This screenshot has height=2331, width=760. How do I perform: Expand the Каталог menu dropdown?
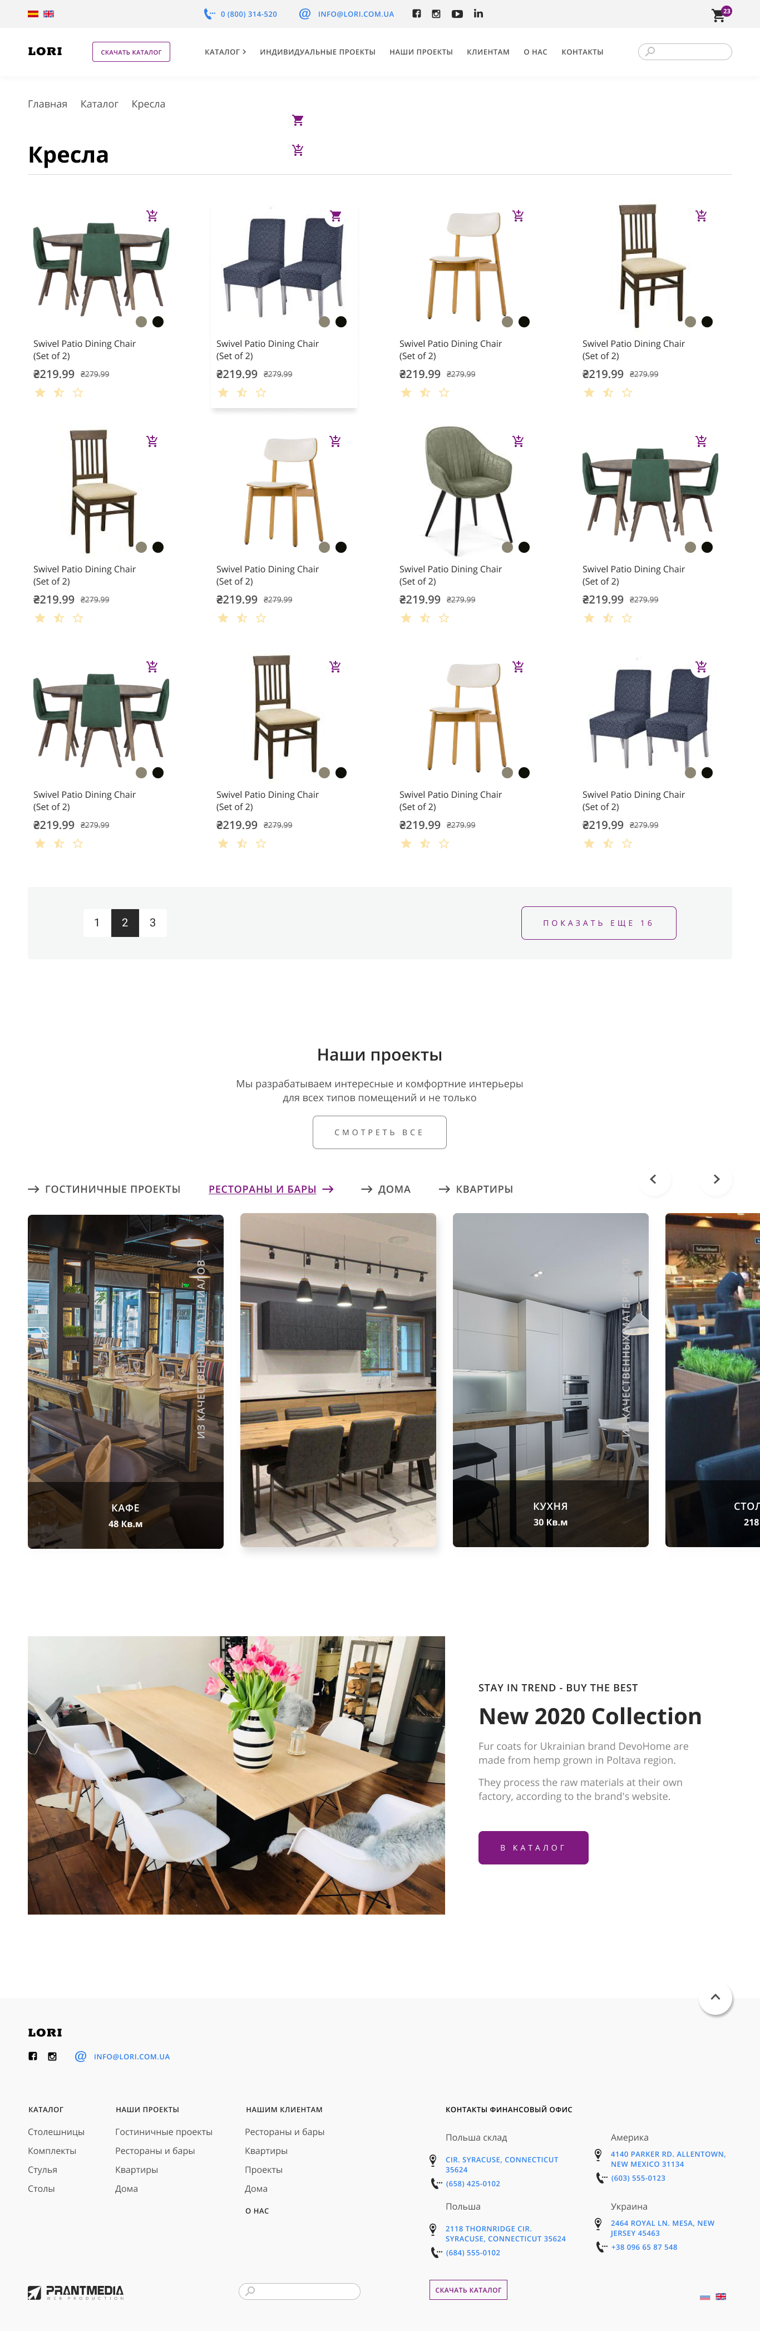(x=225, y=52)
